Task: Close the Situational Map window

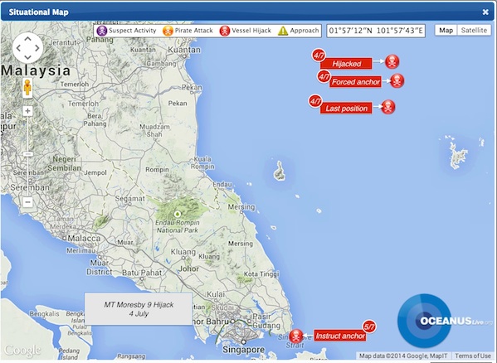Action: coord(485,12)
